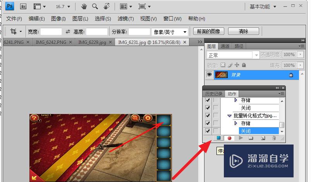311x182 pixels.
Task: Open the Crop tool preset picker arrow
Action: tap(21, 31)
